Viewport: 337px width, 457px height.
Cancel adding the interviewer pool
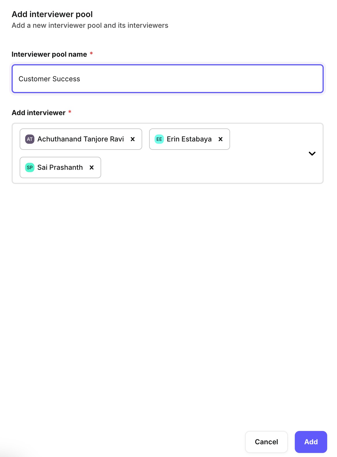coord(266,442)
